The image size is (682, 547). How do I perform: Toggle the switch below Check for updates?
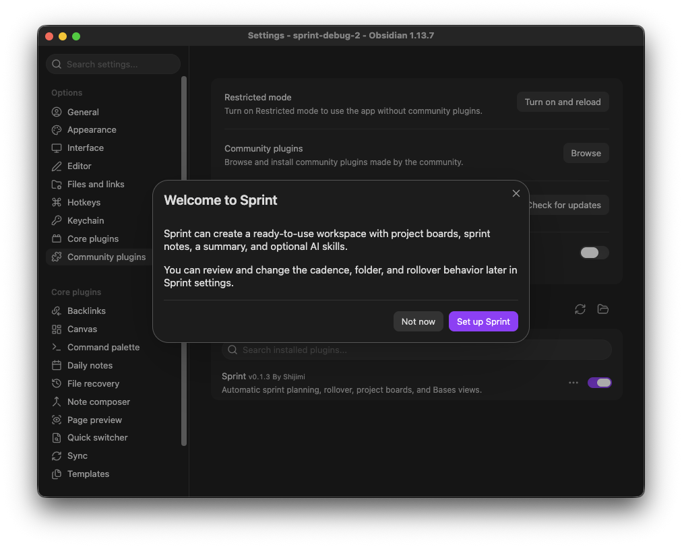pyautogui.click(x=594, y=253)
